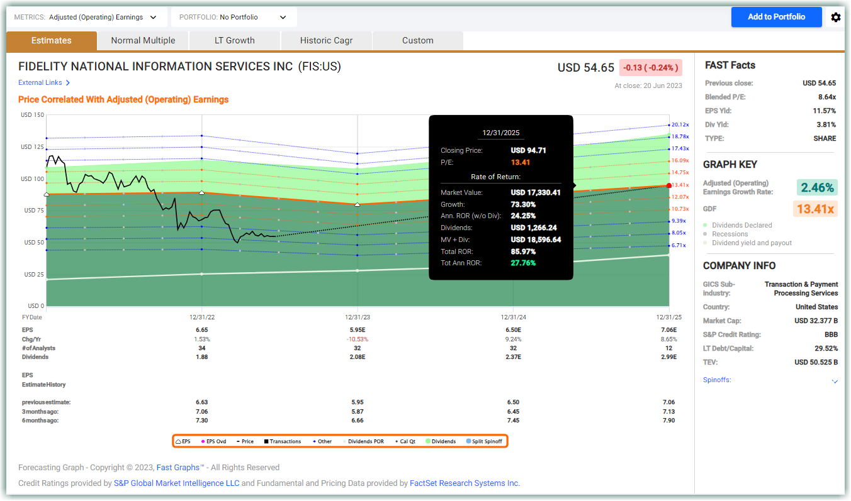Click EPS estimate 5.95E
Screen dimensions: 851x501
358,329
